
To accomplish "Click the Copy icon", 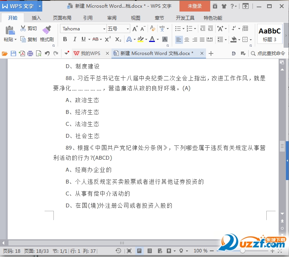I will click(23, 39).
